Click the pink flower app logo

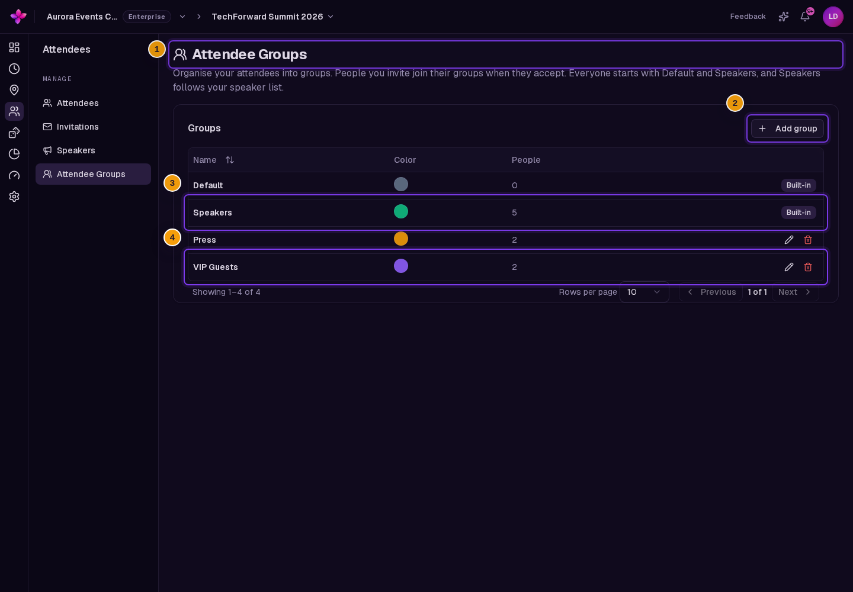[x=18, y=17]
